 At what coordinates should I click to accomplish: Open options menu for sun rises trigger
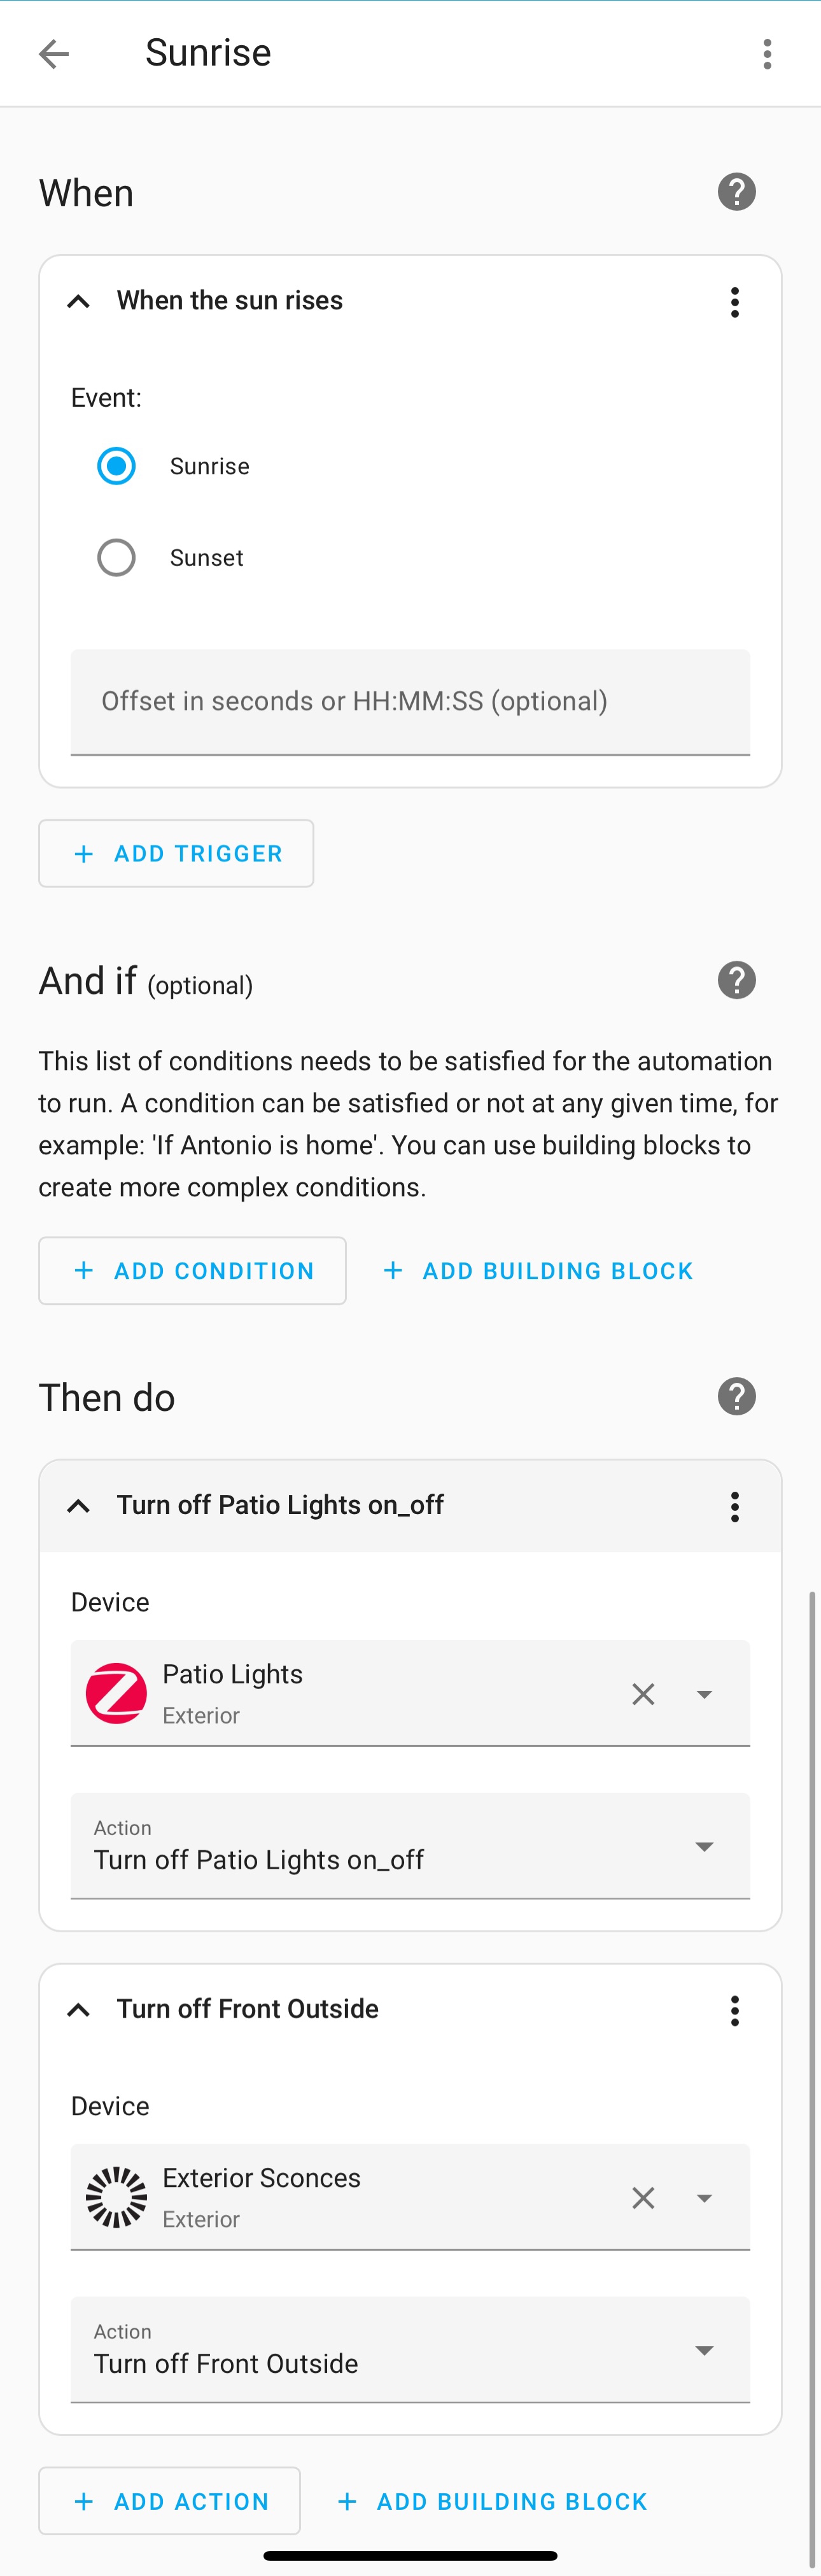click(735, 302)
